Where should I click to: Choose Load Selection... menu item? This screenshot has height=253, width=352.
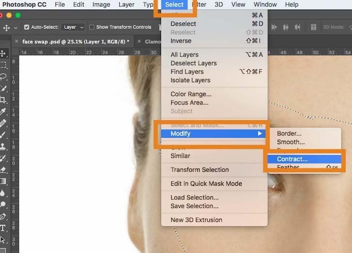click(x=214, y=197)
